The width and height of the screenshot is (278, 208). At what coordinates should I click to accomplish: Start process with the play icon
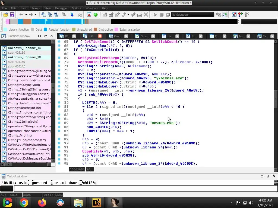point(155,15)
